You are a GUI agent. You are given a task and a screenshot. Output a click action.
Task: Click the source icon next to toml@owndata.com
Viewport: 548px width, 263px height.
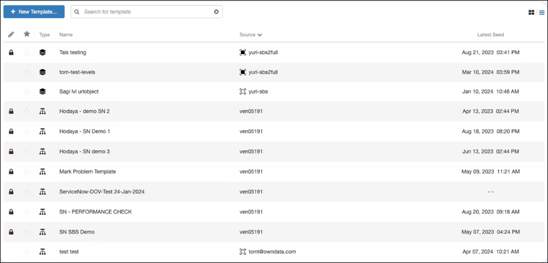[x=242, y=252]
